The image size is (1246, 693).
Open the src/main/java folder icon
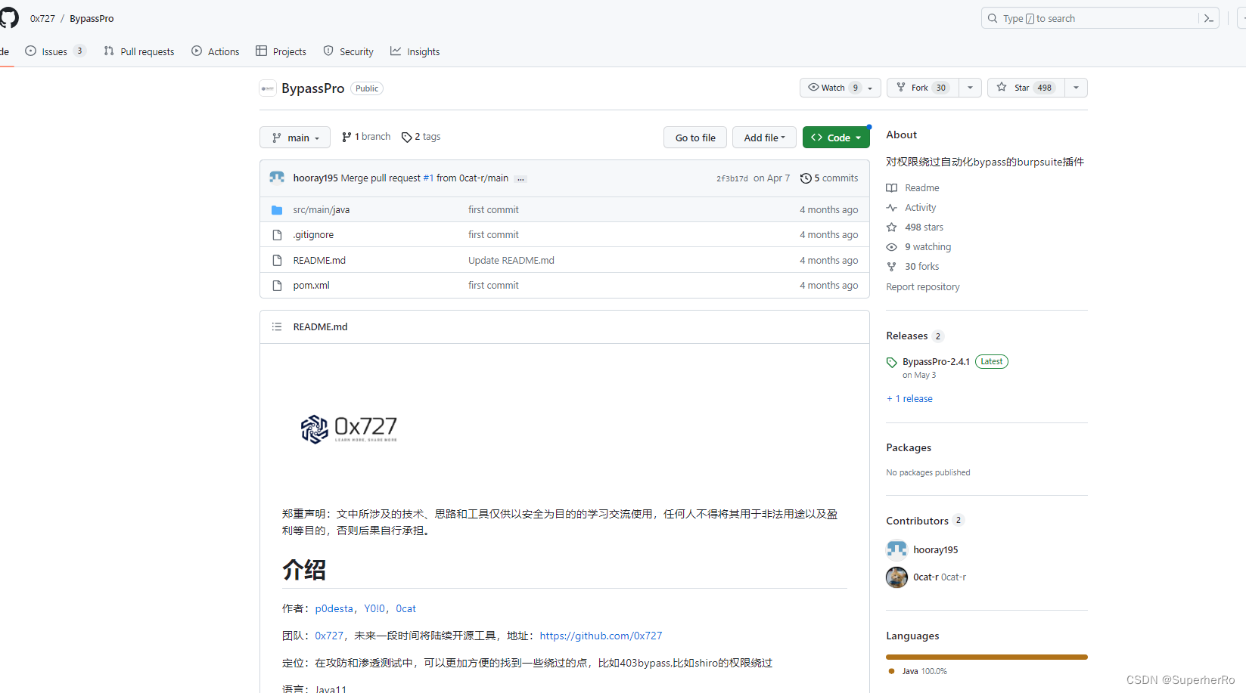click(x=277, y=209)
